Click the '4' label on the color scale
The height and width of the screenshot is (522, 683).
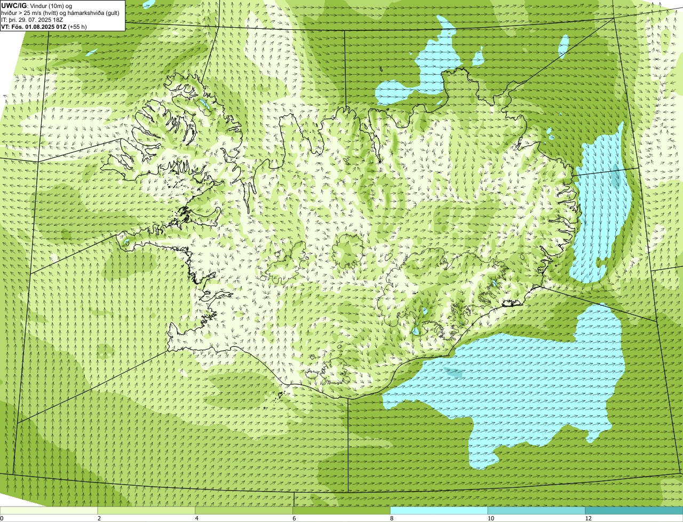[x=196, y=518]
